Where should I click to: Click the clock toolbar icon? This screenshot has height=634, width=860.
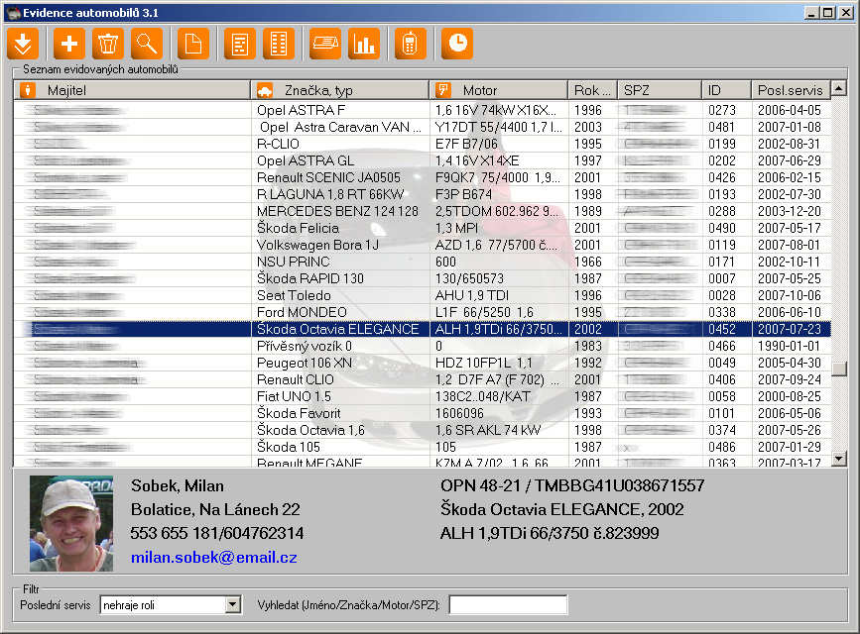pyautogui.click(x=457, y=44)
